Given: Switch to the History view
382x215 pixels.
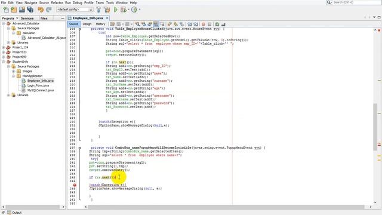Looking at the screenshot, I should click(100, 24).
